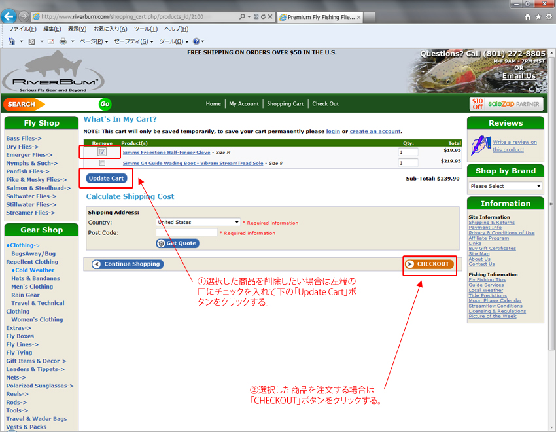The height and width of the screenshot is (432, 556).
Task: Open Shipping & Returns information link
Action: (491, 223)
